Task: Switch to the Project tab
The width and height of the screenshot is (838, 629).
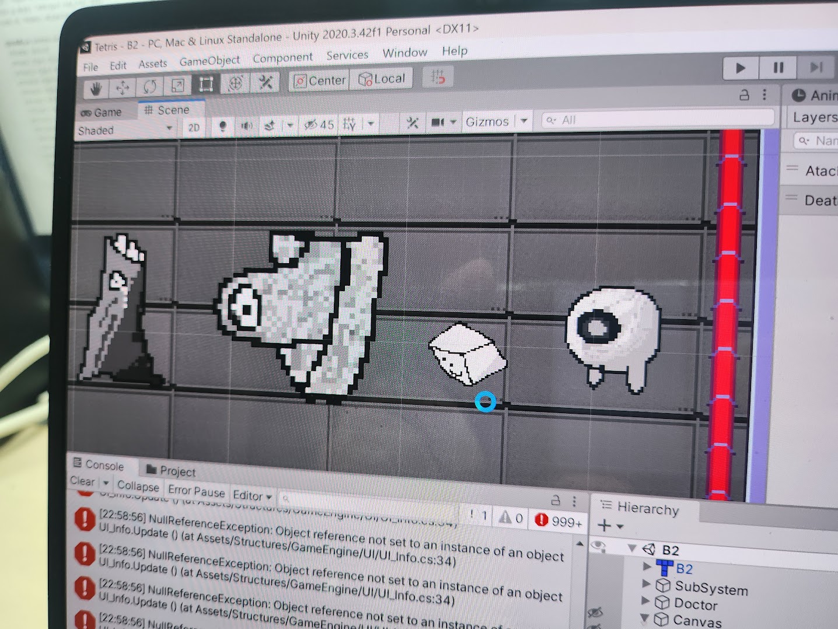Action: [x=171, y=470]
